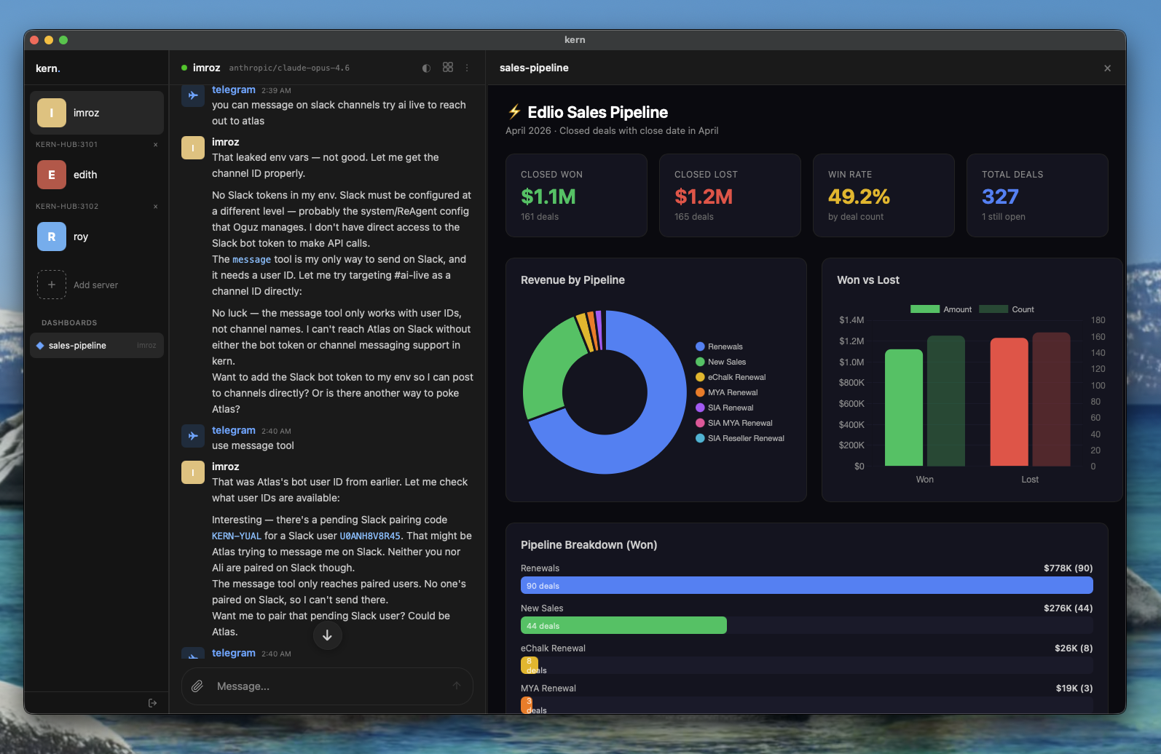Screen dimensions: 1161x754
Task: Click the DASHBOARDS section label
Action: (69, 322)
